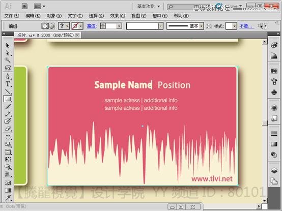
Task: Select the Lasso tool
Action: tap(7, 68)
